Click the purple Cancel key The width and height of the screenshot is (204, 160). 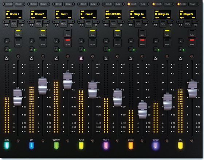point(156,145)
